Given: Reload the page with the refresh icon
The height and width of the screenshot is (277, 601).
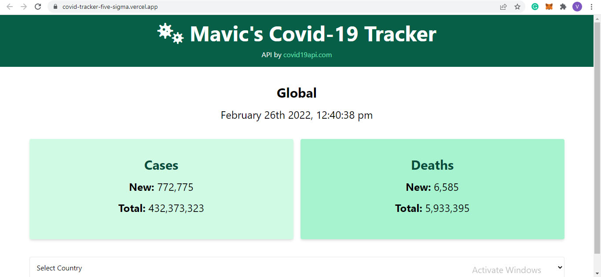Looking at the screenshot, I should (38, 7).
